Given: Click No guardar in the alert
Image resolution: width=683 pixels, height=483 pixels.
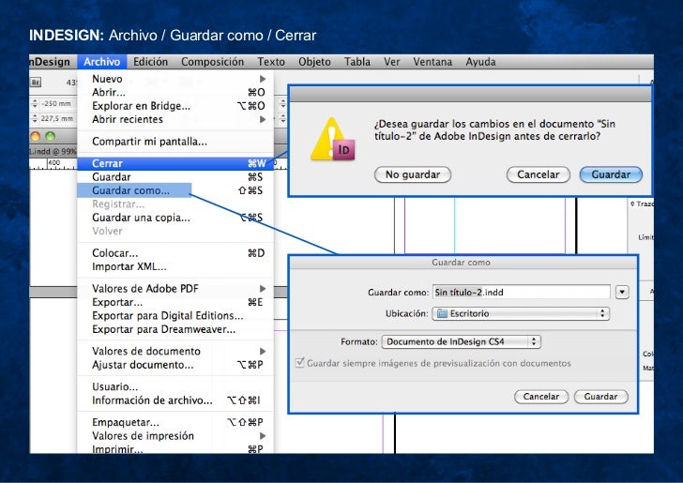Looking at the screenshot, I should point(413,174).
